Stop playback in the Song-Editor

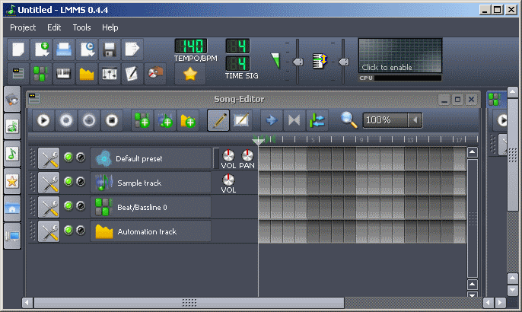(112, 119)
